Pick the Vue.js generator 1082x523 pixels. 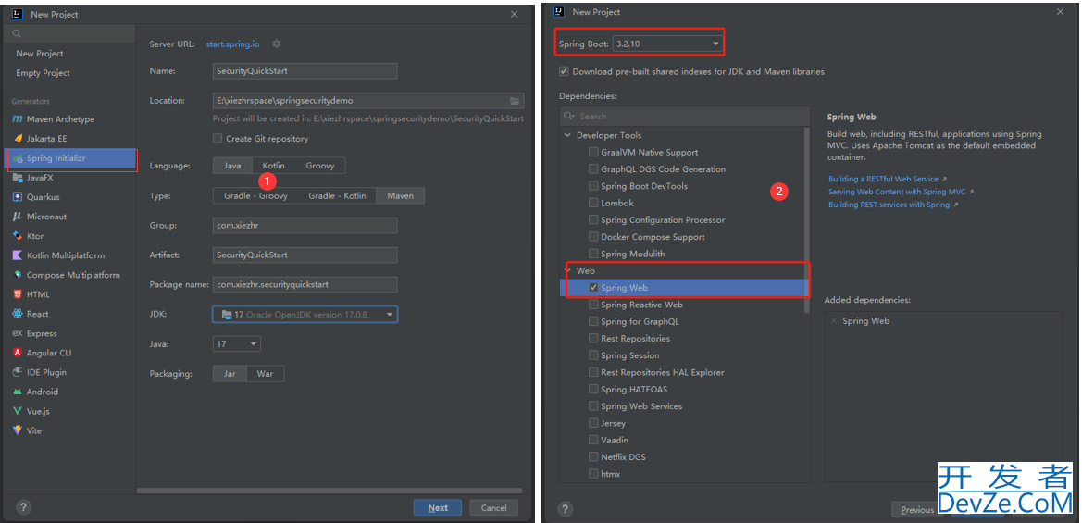38,411
